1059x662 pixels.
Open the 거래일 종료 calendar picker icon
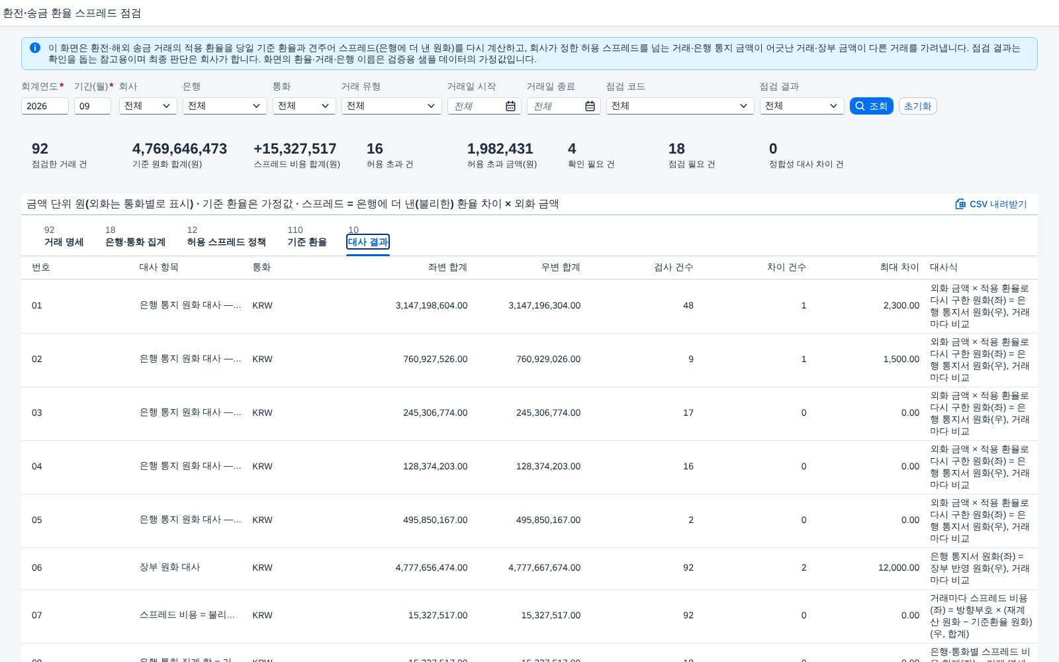590,106
